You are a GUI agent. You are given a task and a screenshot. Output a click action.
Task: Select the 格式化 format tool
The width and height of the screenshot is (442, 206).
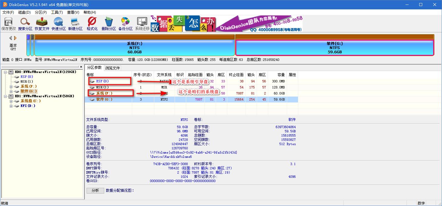(91, 23)
